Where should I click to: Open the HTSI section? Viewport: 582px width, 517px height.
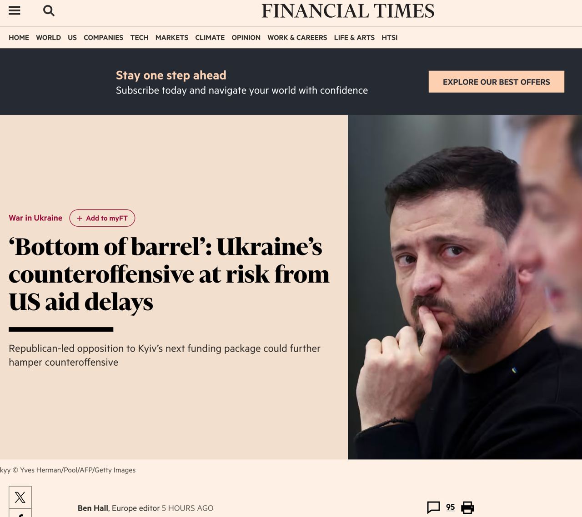[x=390, y=38]
